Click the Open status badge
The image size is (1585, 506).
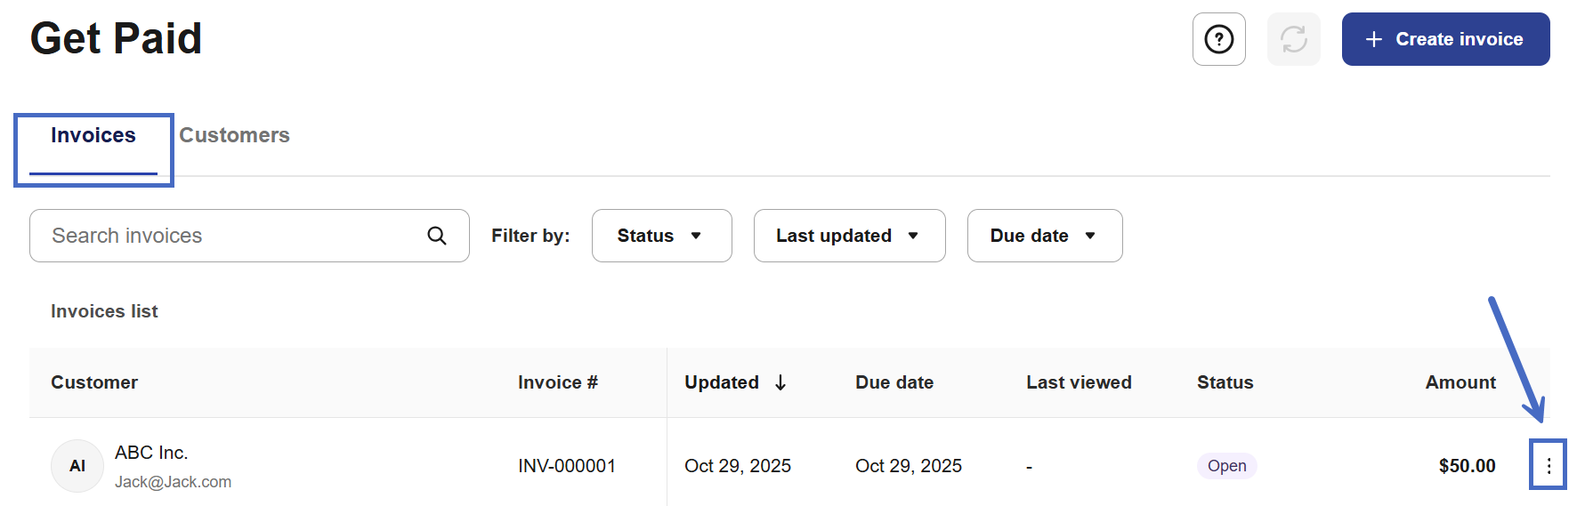pyautogui.click(x=1226, y=466)
